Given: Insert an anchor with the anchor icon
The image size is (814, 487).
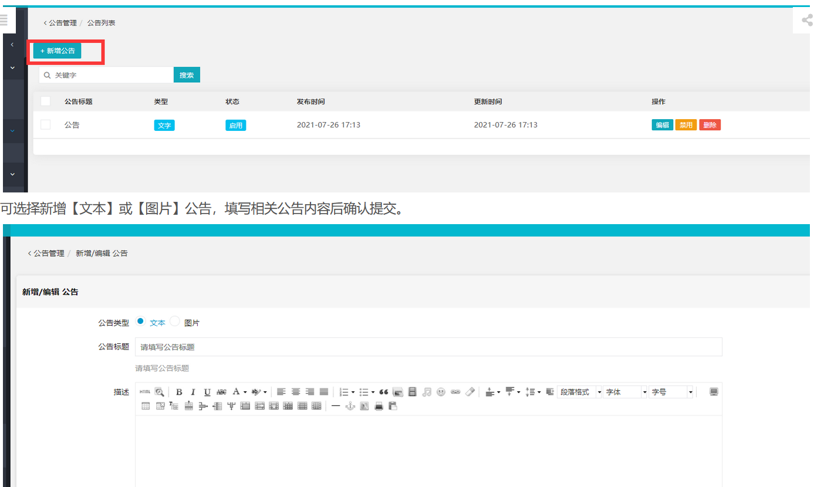Looking at the screenshot, I should pos(350,406).
